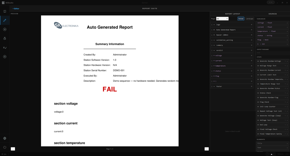Viewport: 290px width, 156px height.
Task: Click the power icon in sidebar
Action: coord(5,147)
